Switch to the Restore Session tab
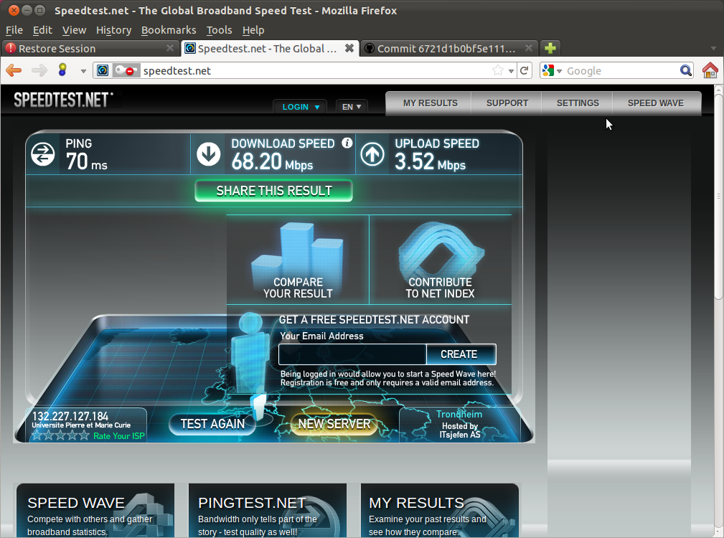This screenshot has width=724, height=538. coord(90,49)
